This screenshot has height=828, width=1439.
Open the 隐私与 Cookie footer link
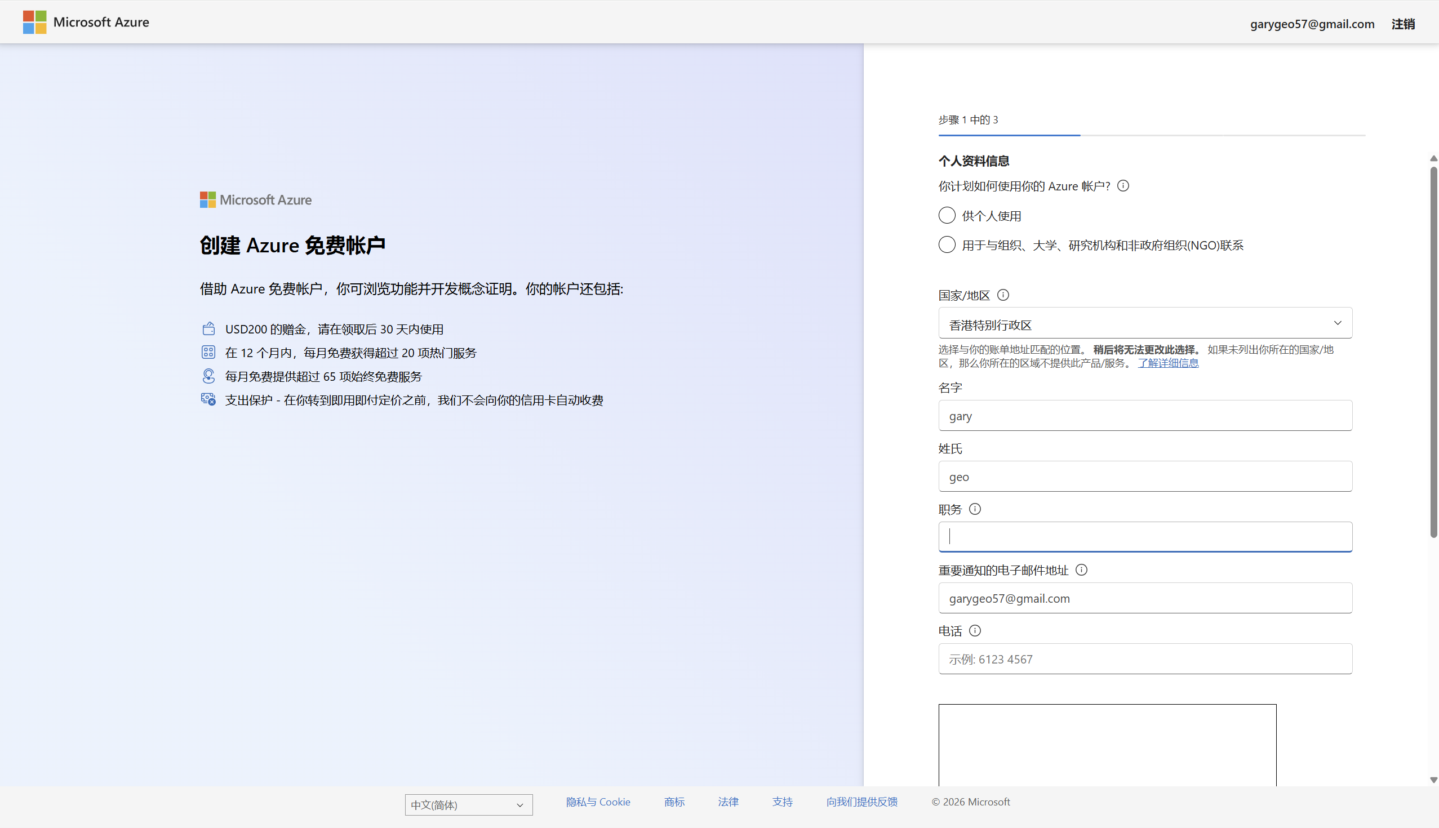tap(598, 802)
